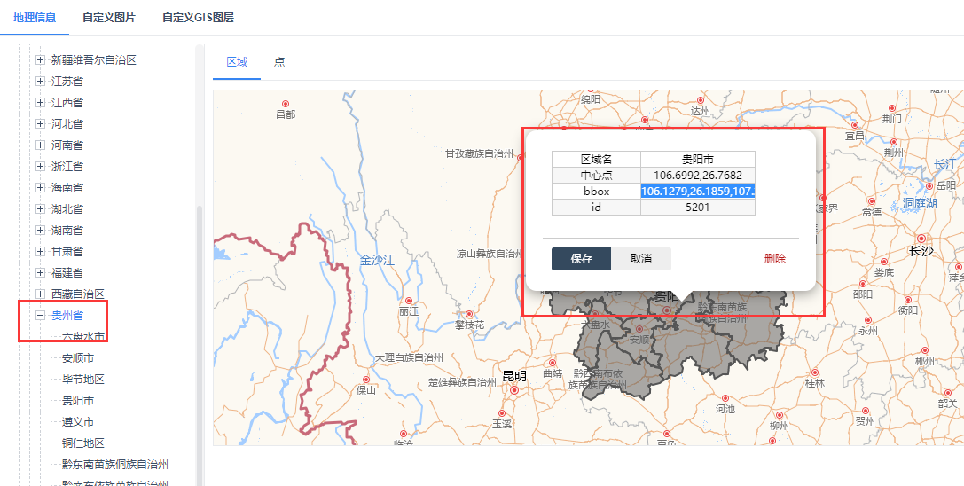Expand the 浙江省 tree node
Screen dimensions: 964x486
click(41, 166)
